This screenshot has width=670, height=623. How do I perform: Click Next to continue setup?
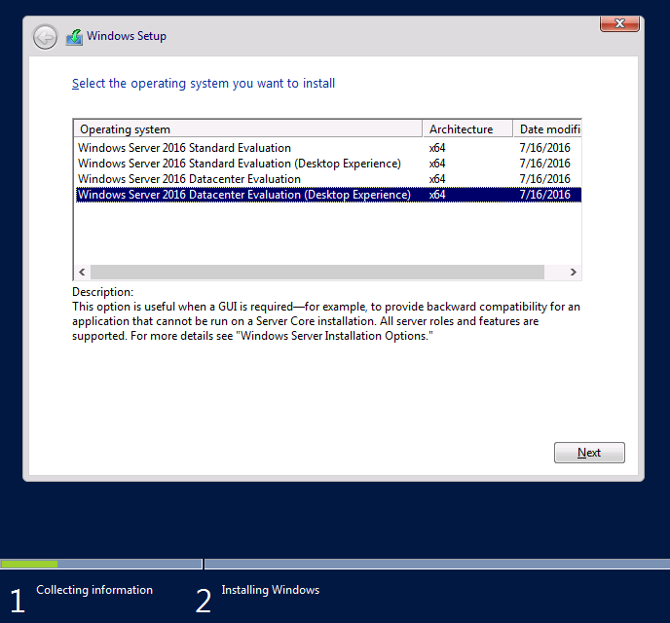(x=589, y=453)
